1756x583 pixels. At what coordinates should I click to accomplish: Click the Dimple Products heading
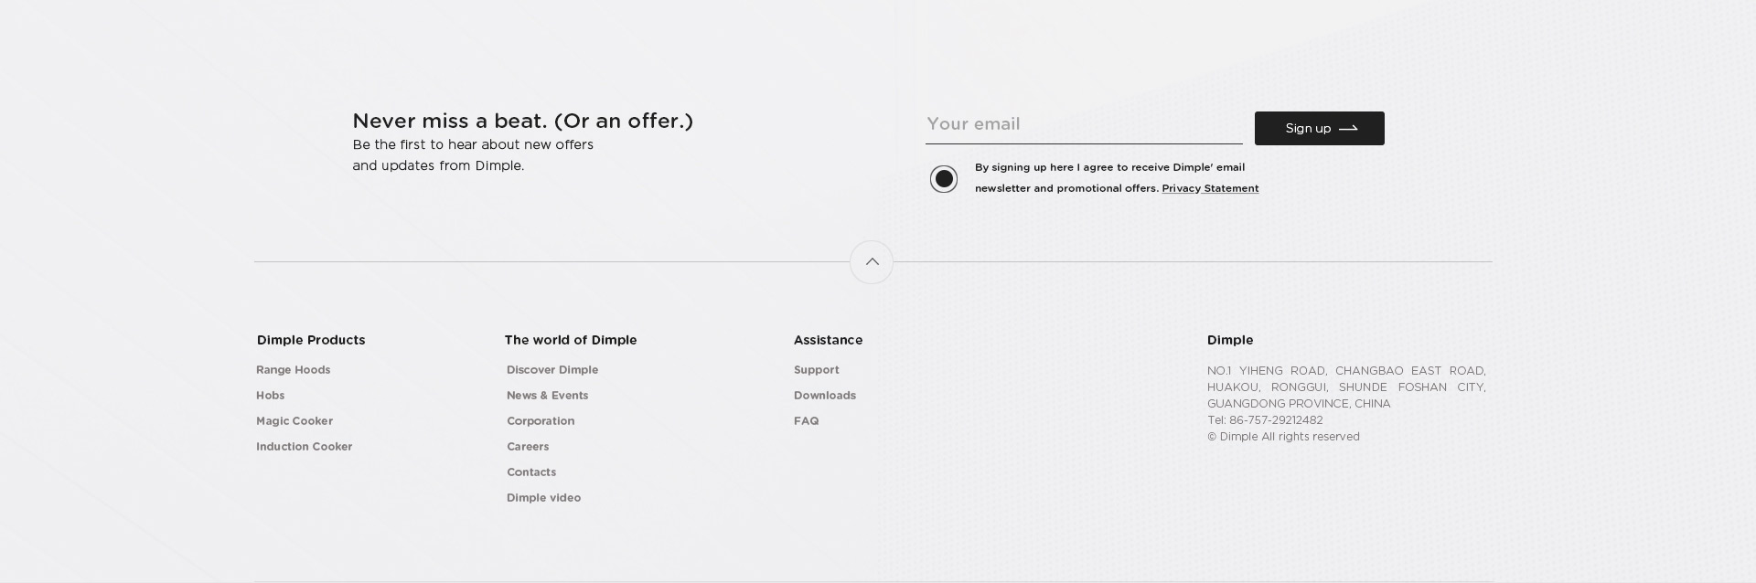coord(311,340)
